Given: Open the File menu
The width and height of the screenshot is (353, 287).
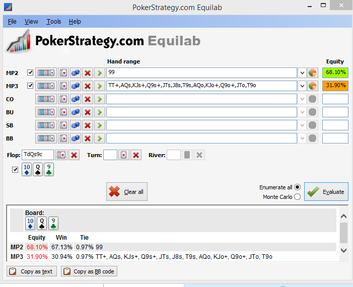Looking at the screenshot, I should (x=12, y=22).
